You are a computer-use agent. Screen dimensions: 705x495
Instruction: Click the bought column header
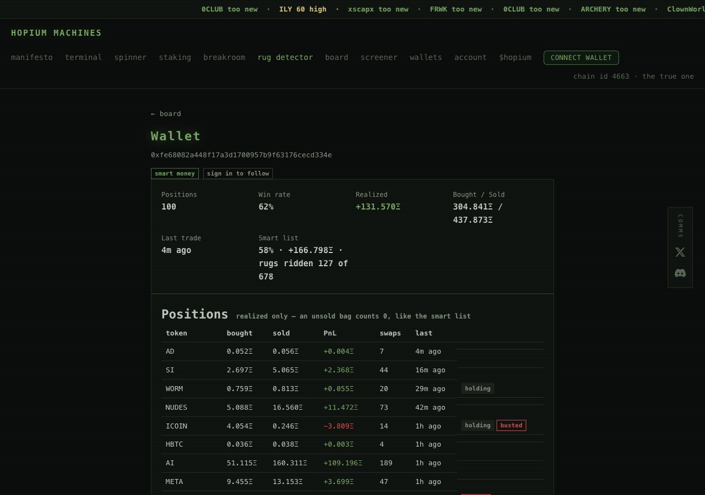(x=240, y=333)
